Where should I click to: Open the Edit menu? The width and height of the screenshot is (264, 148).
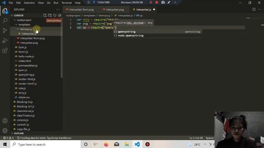[18, 3]
